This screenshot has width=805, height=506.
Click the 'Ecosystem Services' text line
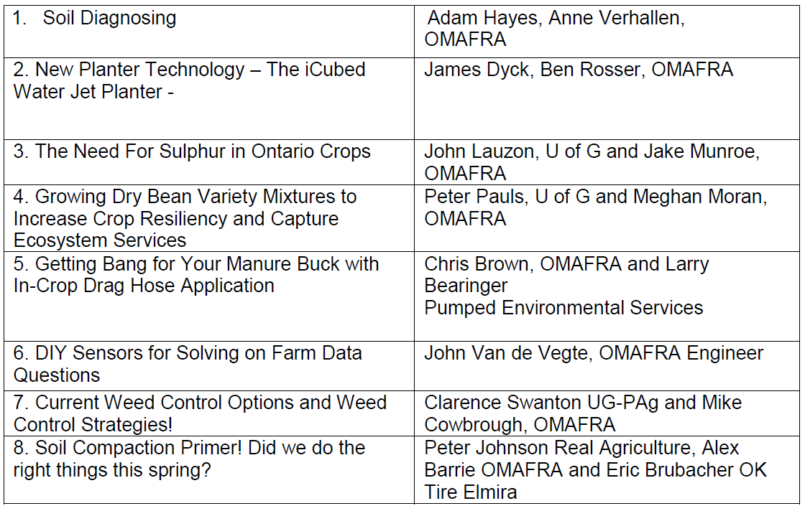point(100,240)
